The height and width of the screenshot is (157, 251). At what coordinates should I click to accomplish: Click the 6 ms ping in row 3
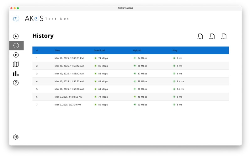pyautogui.click(x=179, y=74)
